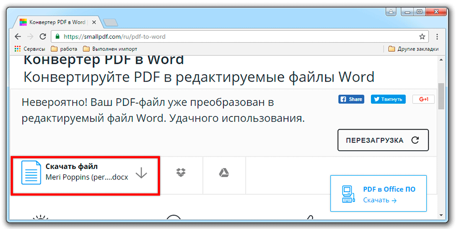
Task: Open Chrome three-dot menu
Action: (437, 36)
